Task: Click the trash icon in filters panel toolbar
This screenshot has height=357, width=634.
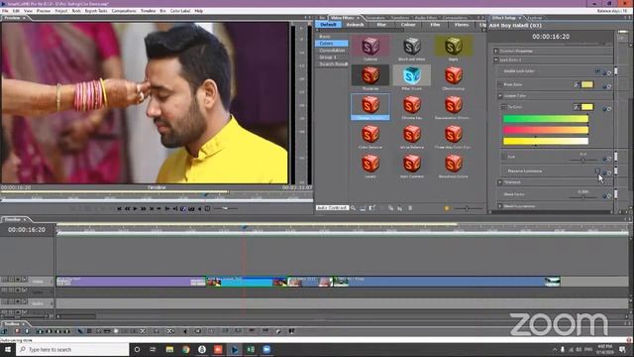Action: click(x=410, y=208)
